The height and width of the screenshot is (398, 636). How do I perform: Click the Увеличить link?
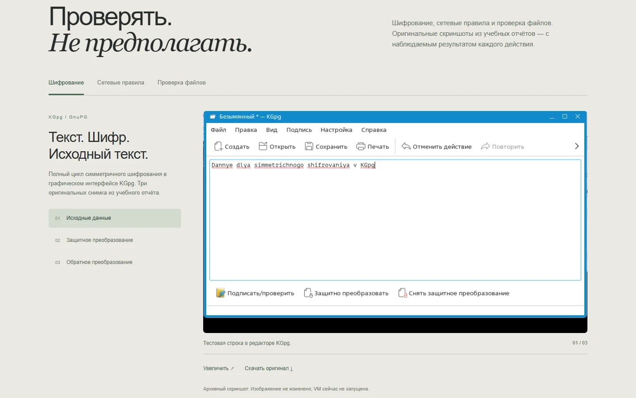pos(219,368)
